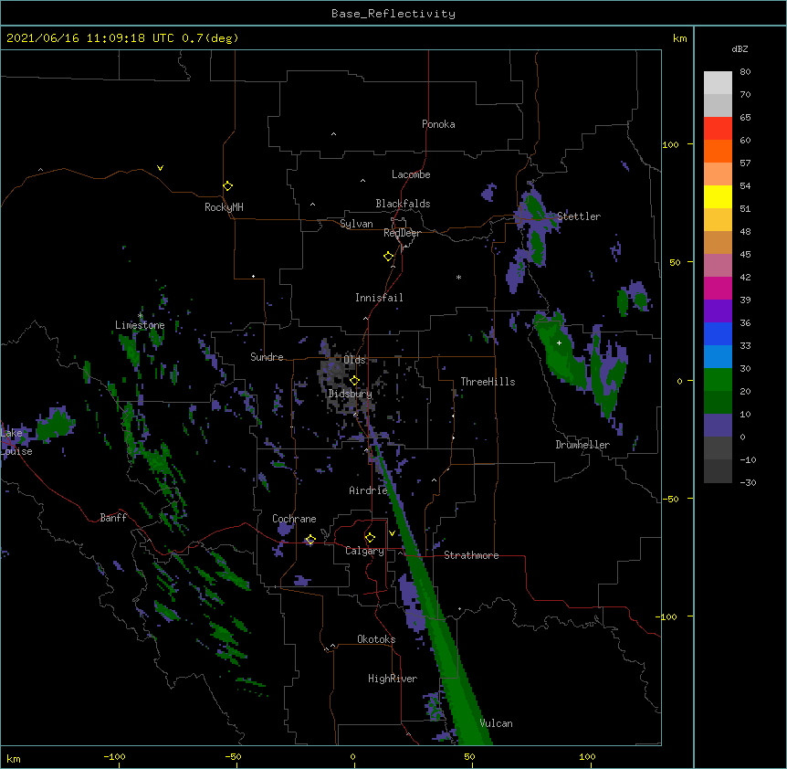Select the orange 60 dBZ legend swatch

click(718, 151)
